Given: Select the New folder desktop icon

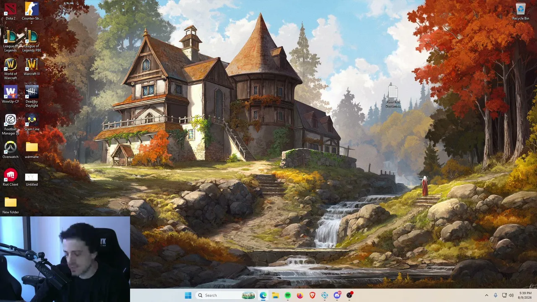Looking at the screenshot, I should click(x=10, y=206).
